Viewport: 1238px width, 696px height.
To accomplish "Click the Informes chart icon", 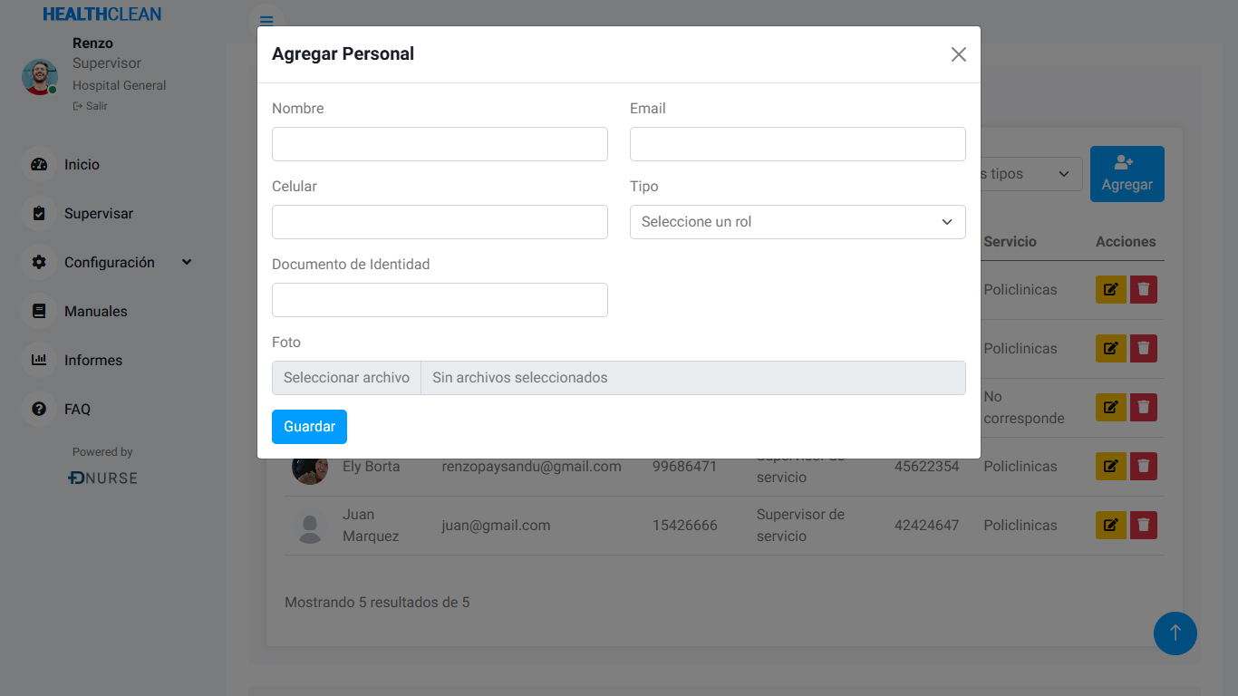I will pos(39,361).
